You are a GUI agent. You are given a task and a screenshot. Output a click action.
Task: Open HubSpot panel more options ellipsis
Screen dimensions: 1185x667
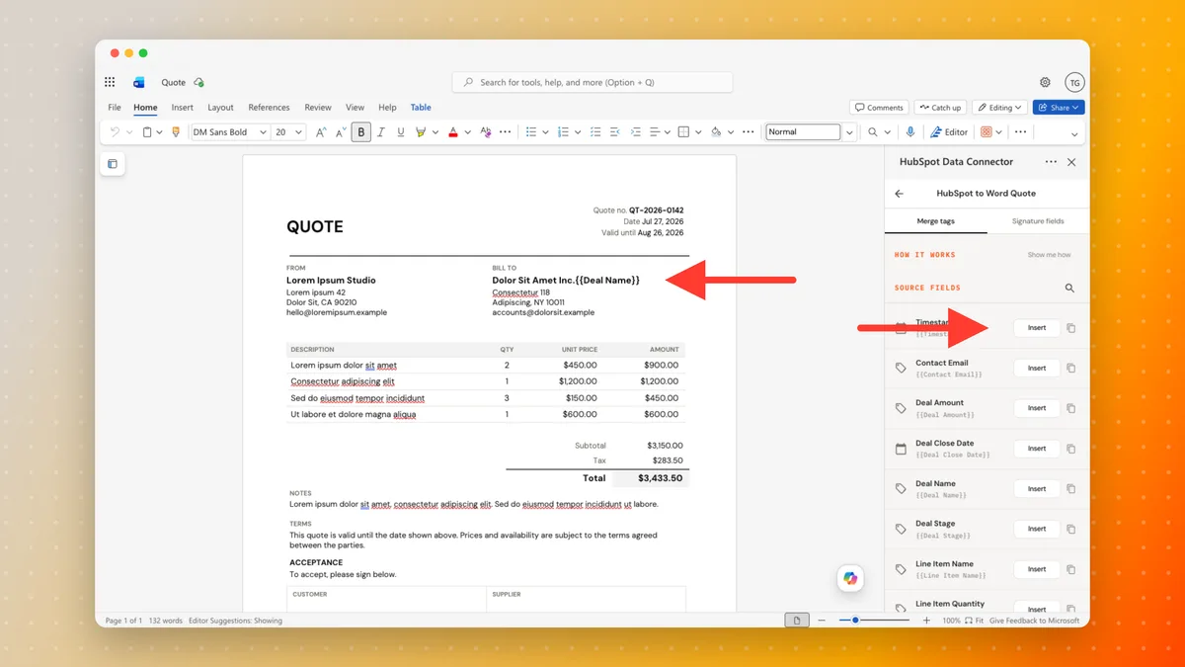(1051, 162)
